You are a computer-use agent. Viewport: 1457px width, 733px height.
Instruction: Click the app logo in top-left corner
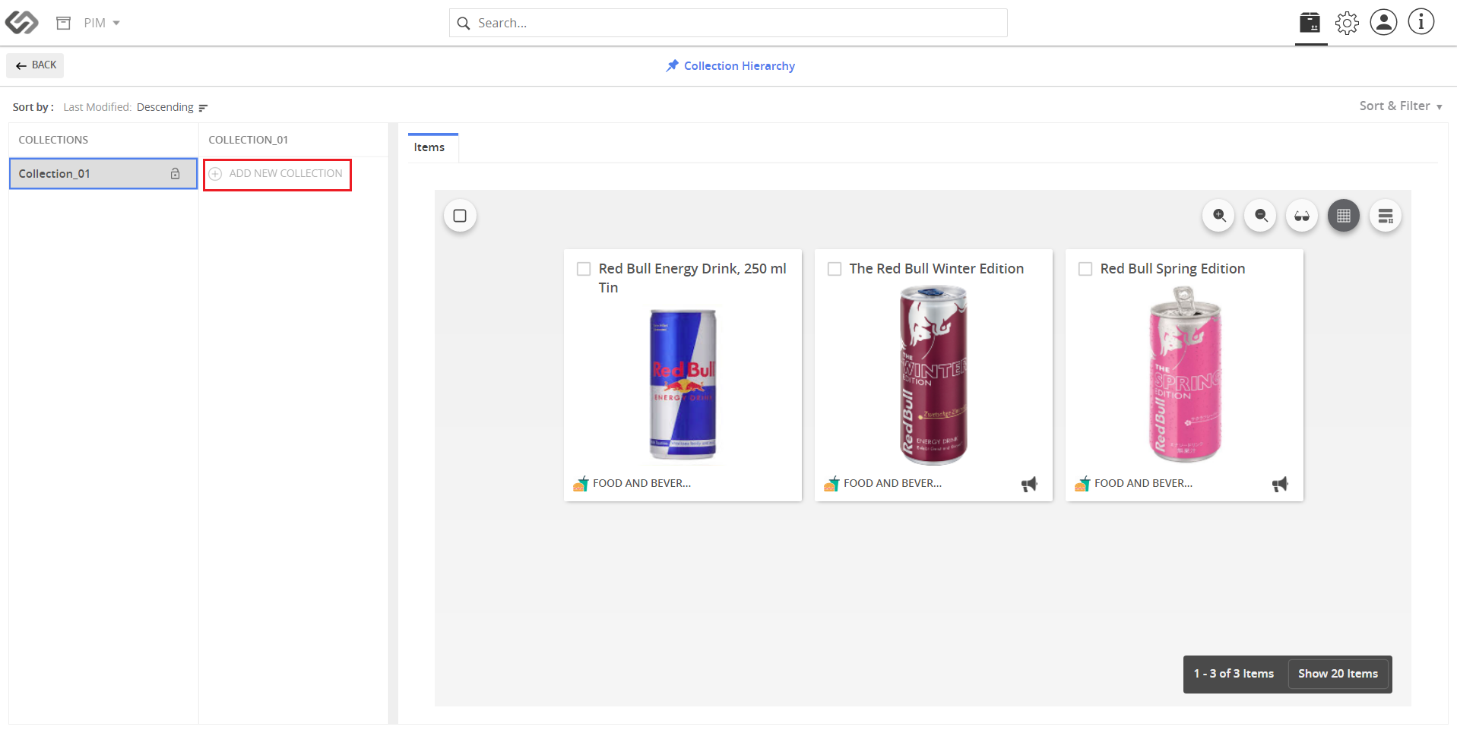pos(21,23)
